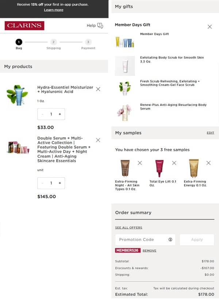Image resolution: width=219 pixels, height=299 pixels.
Task: Remove Hydra-Essentiel Moisturizer from bag
Action: [x=98, y=89]
